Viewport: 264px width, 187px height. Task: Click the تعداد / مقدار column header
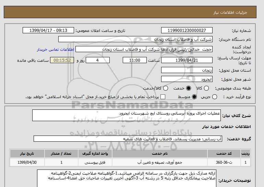click(x=61, y=153)
